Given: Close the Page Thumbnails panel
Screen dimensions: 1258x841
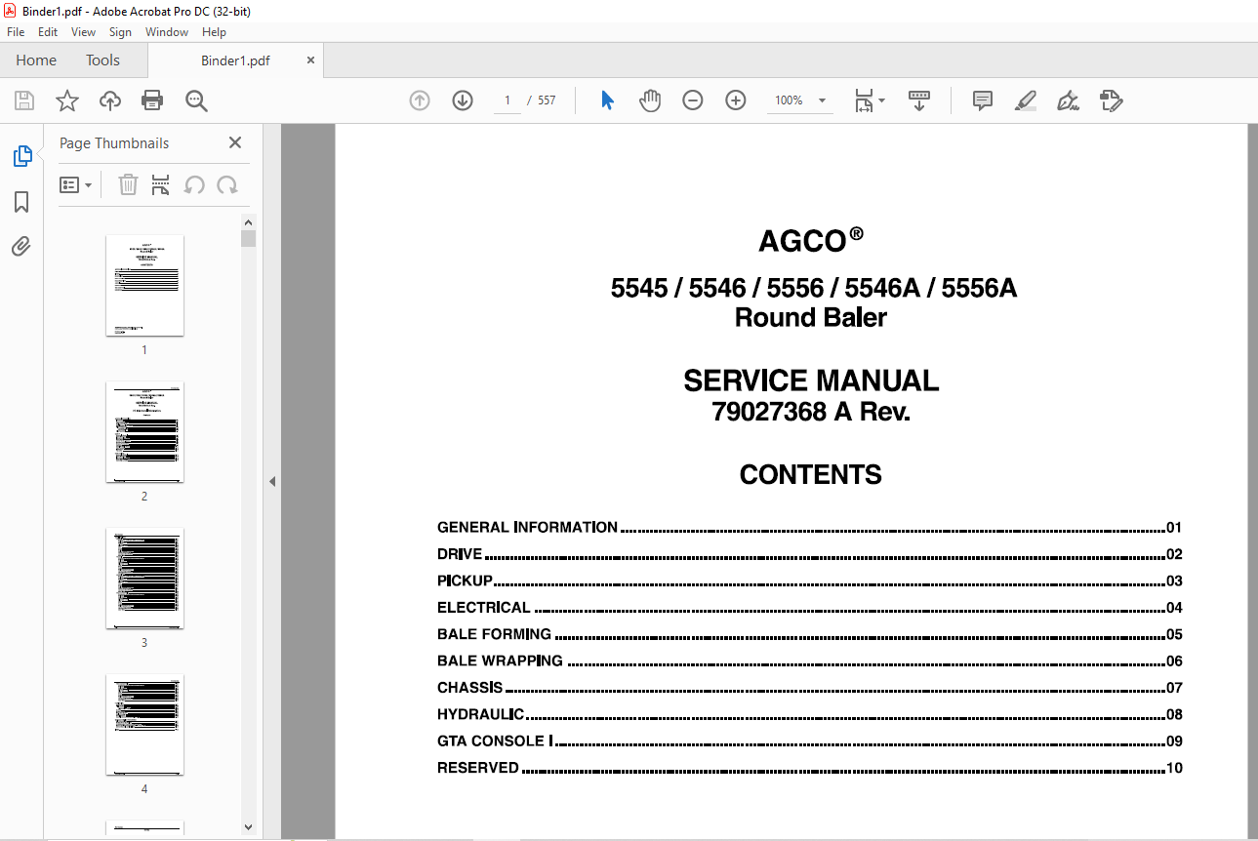Looking at the screenshot, I should 235,142.
